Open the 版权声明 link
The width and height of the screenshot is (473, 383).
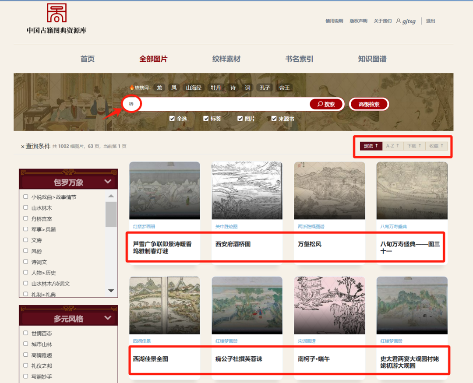[x=358, y=21]
